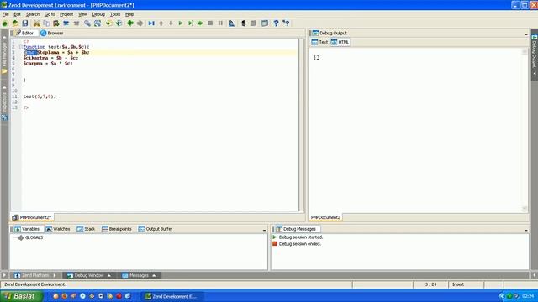The width and height of the screenshot is (538, 302).
Task: Click the gray up arrow toolbar icon
Action: pyautogui.click(x=161, y=23)
